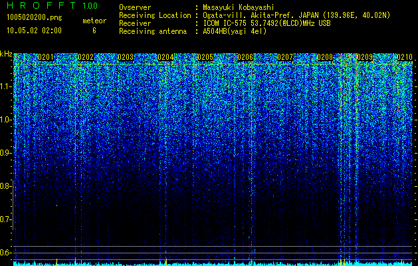Click the 0201 time marker

pos(46,57)
